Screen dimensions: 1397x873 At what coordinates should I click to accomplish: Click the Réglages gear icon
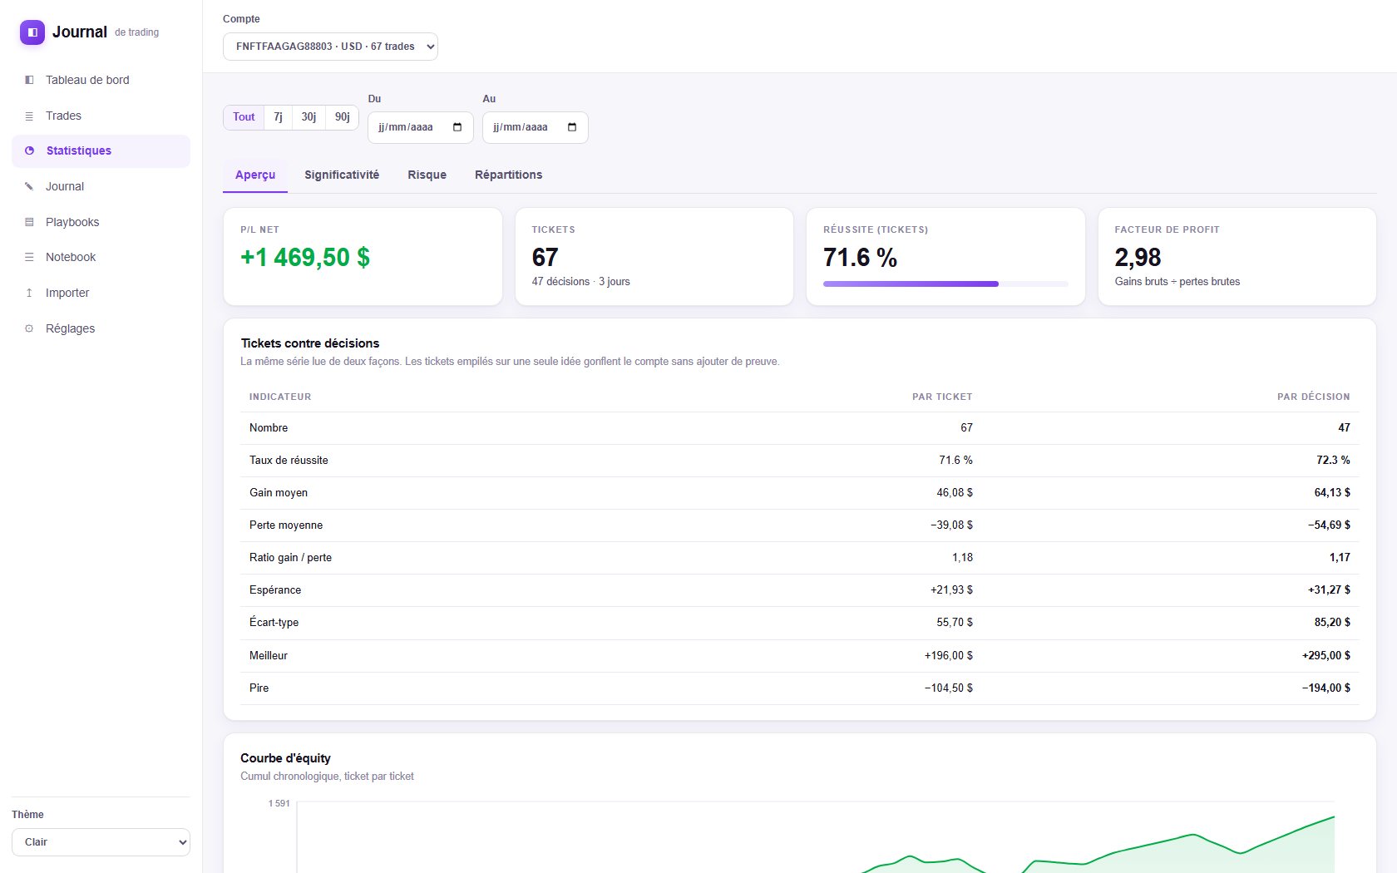click(29, 328)
